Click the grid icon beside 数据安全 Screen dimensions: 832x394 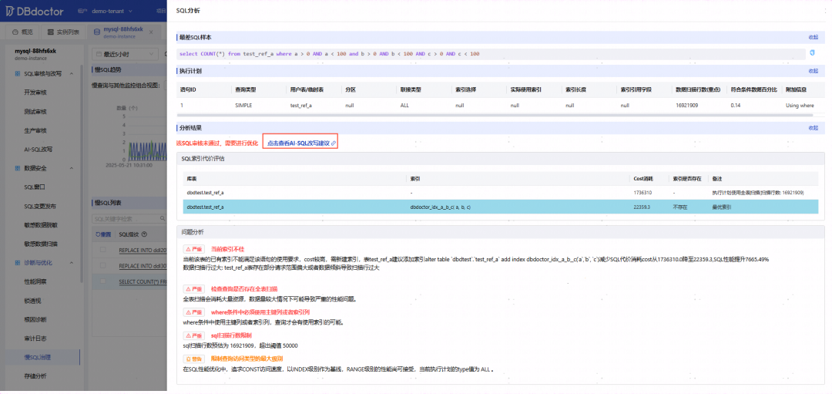pyautogui.click(x=18, y=168)
